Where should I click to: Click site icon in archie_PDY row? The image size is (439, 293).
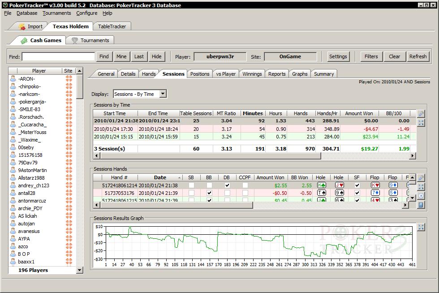pyautogui.click(x=69, y=208)
